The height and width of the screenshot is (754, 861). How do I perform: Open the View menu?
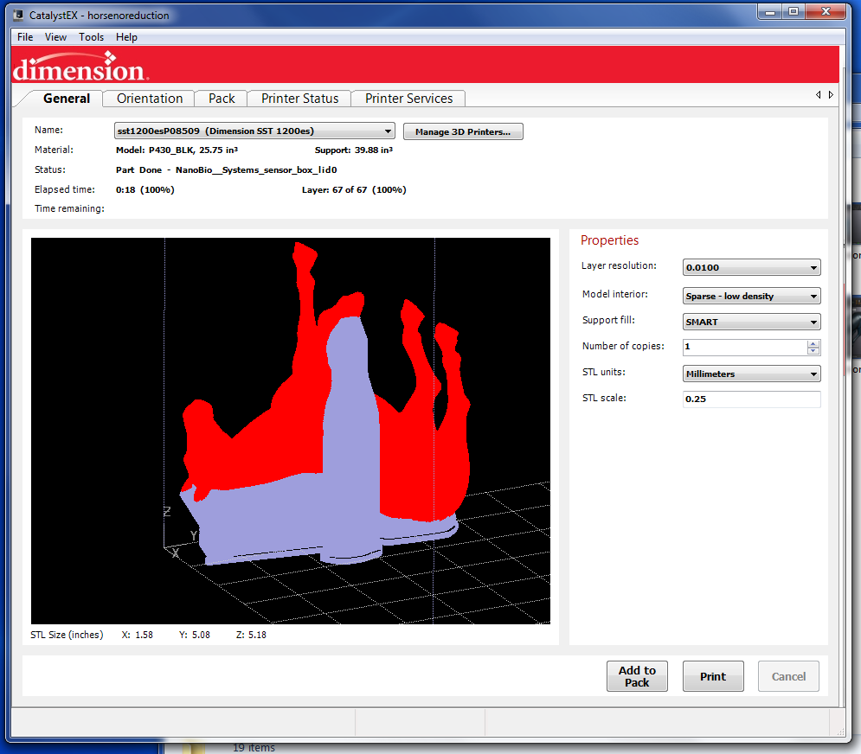tap(55, 37)
